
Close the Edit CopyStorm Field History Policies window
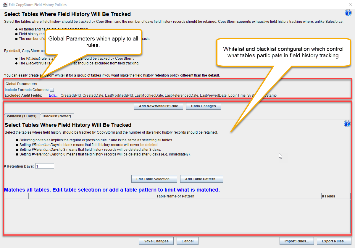(x=350, y=4)
